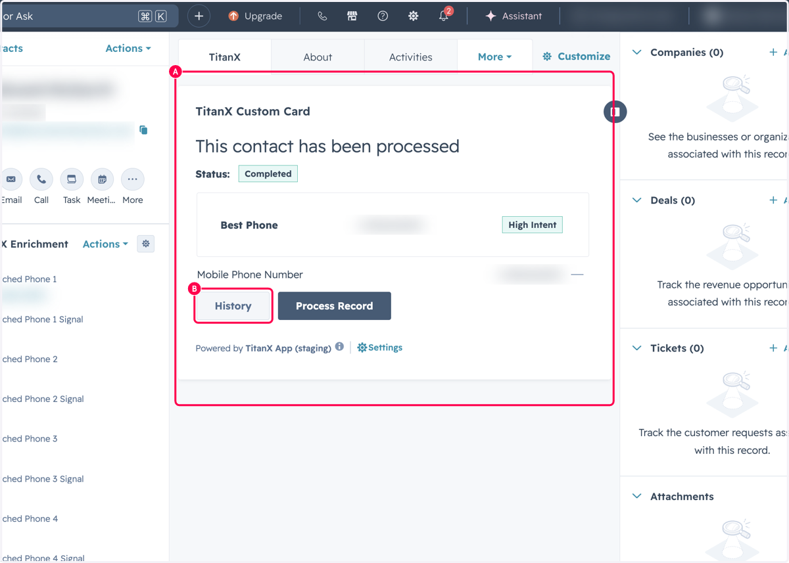This screenshot has height=563, width=789.
Task: Collapse the Companies section chevron
Action: point(636,53)
